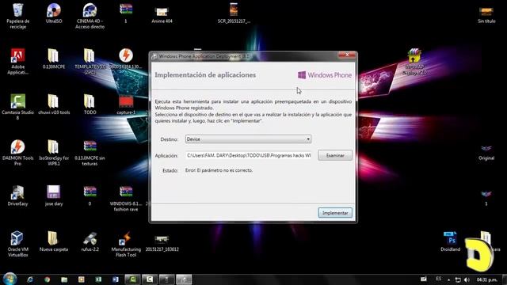
Task: Click the 'Implementación de aplicaciones' heading
Action: (205, 75)
